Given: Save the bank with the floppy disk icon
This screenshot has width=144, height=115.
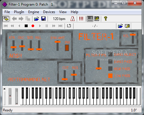Looking at the screenshot, I should [43, 19].
